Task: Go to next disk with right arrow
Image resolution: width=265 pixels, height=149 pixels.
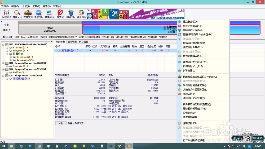Action: click(x=8, y=25)
